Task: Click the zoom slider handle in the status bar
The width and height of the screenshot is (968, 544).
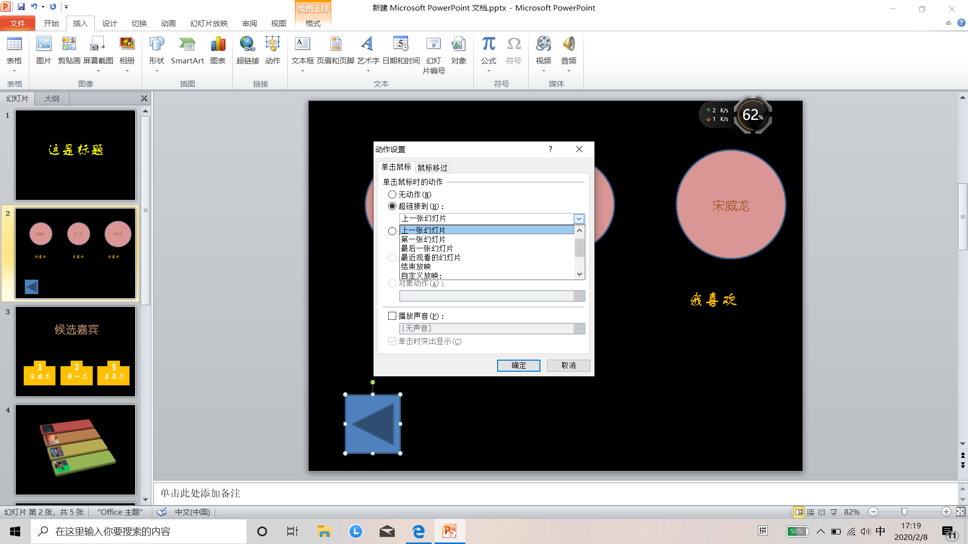Action: click(904, 512)
